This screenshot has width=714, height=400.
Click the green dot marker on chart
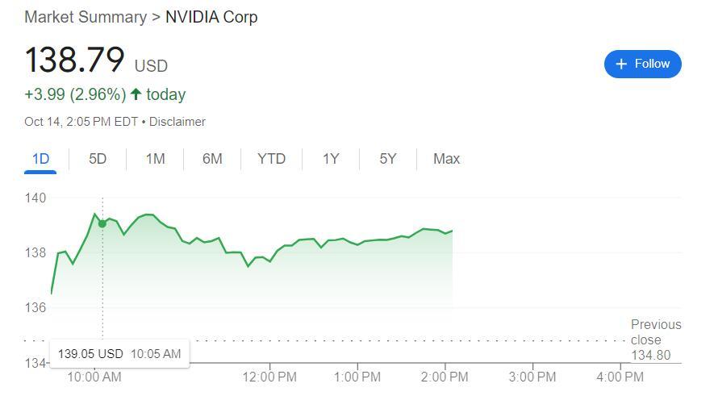102,223
